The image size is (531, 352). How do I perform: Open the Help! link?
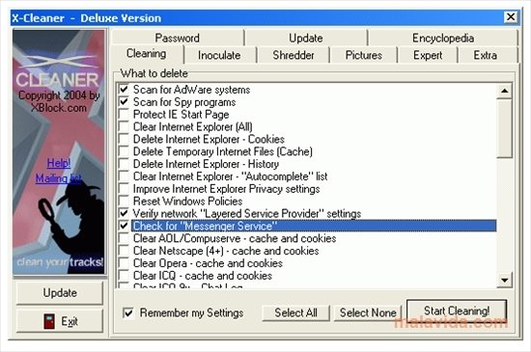pyautogui.click(x=59, y=163)
